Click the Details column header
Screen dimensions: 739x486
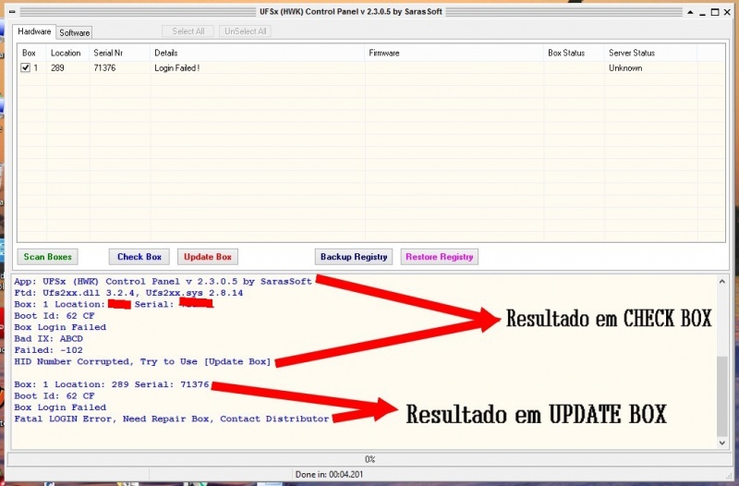[x=258, y=53]
